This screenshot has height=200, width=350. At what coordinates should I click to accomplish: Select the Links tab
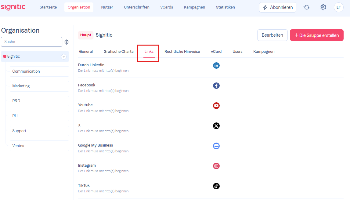coord(149,52)
